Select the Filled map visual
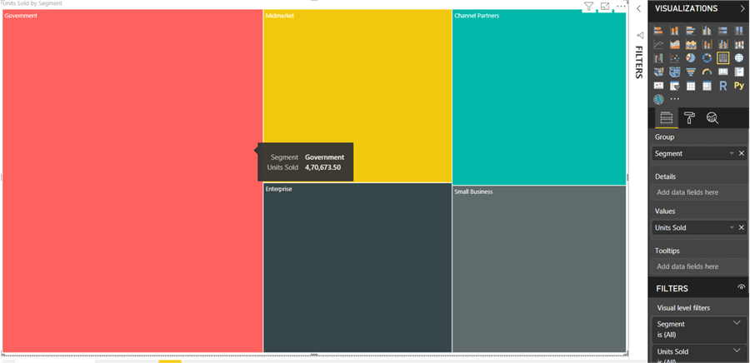 [x=658, y=72]
